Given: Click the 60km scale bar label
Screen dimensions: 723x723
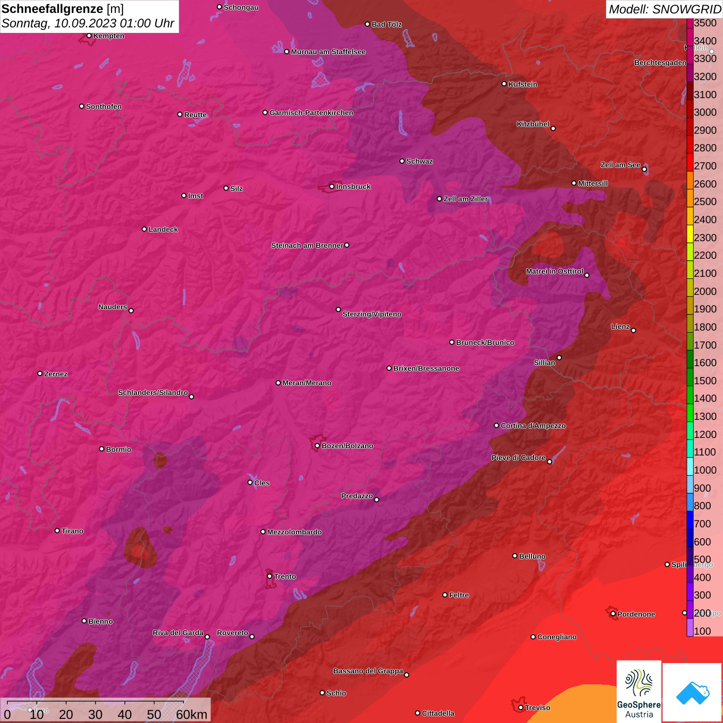Looking at the screenshot, I should click(191, 714).
